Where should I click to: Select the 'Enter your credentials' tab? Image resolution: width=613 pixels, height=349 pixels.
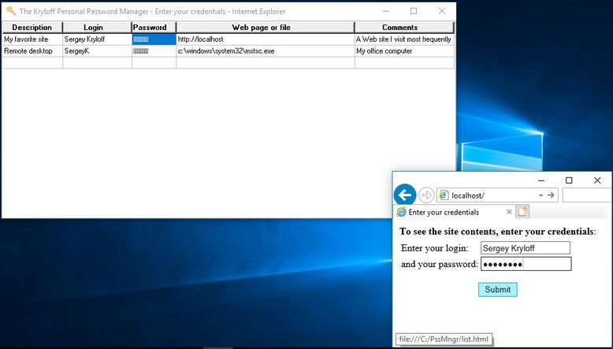(455, 212)
